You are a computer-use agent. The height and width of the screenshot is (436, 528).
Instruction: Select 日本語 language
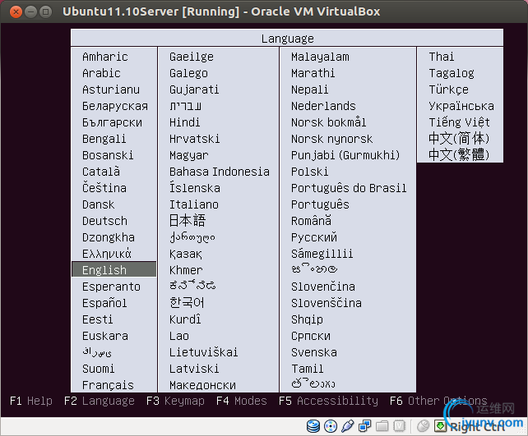[188, 221]
